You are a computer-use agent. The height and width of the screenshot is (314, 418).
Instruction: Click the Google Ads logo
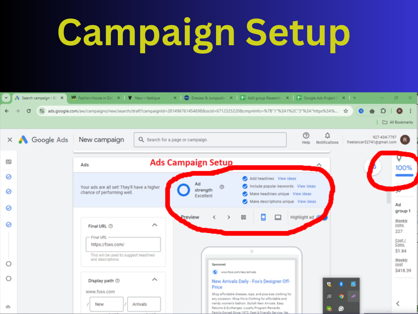43,140
